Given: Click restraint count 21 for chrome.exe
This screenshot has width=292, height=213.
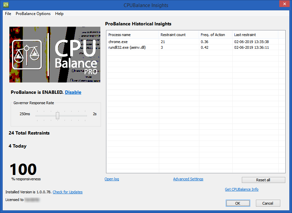Looking at the screenshot, I should [x=163, y=42].
